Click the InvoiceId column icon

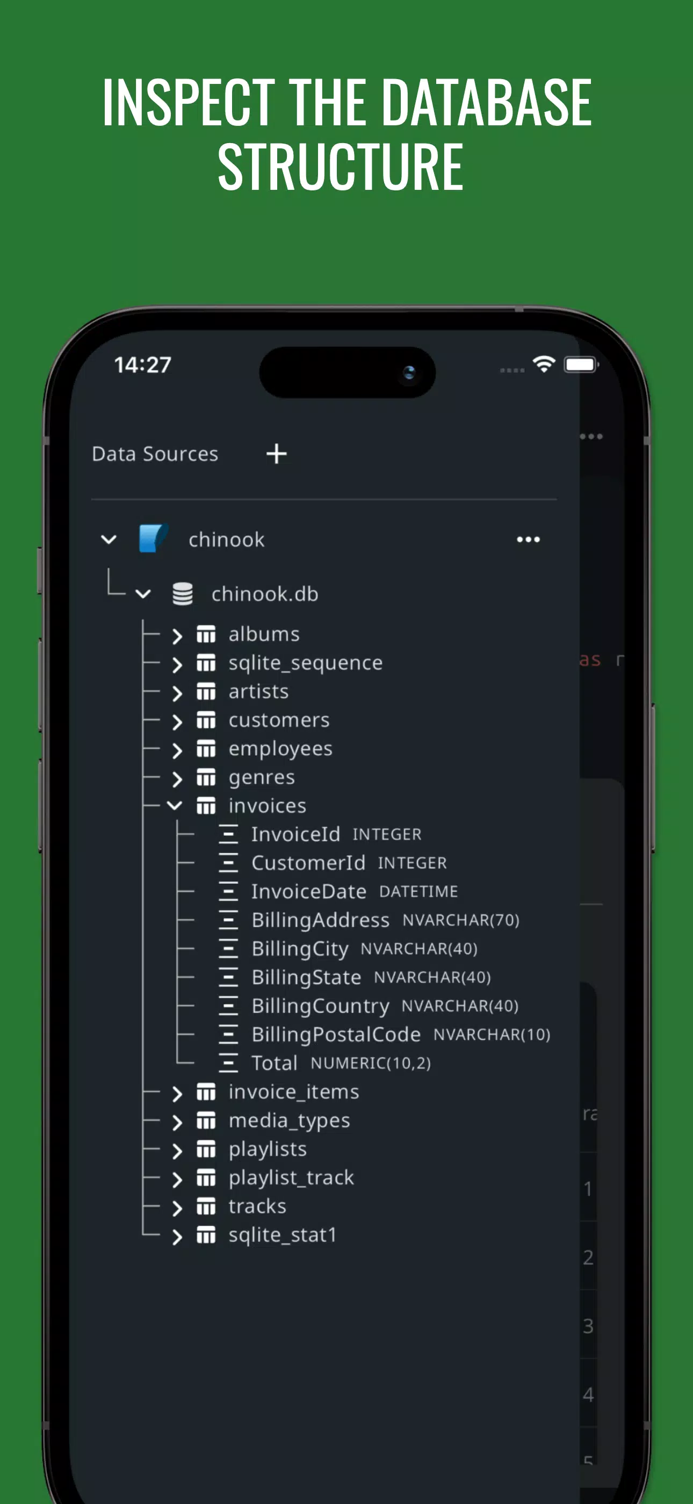229,834
